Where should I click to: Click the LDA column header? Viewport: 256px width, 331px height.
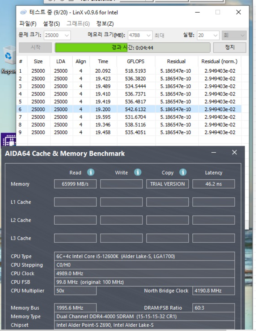tap(61, 61)
